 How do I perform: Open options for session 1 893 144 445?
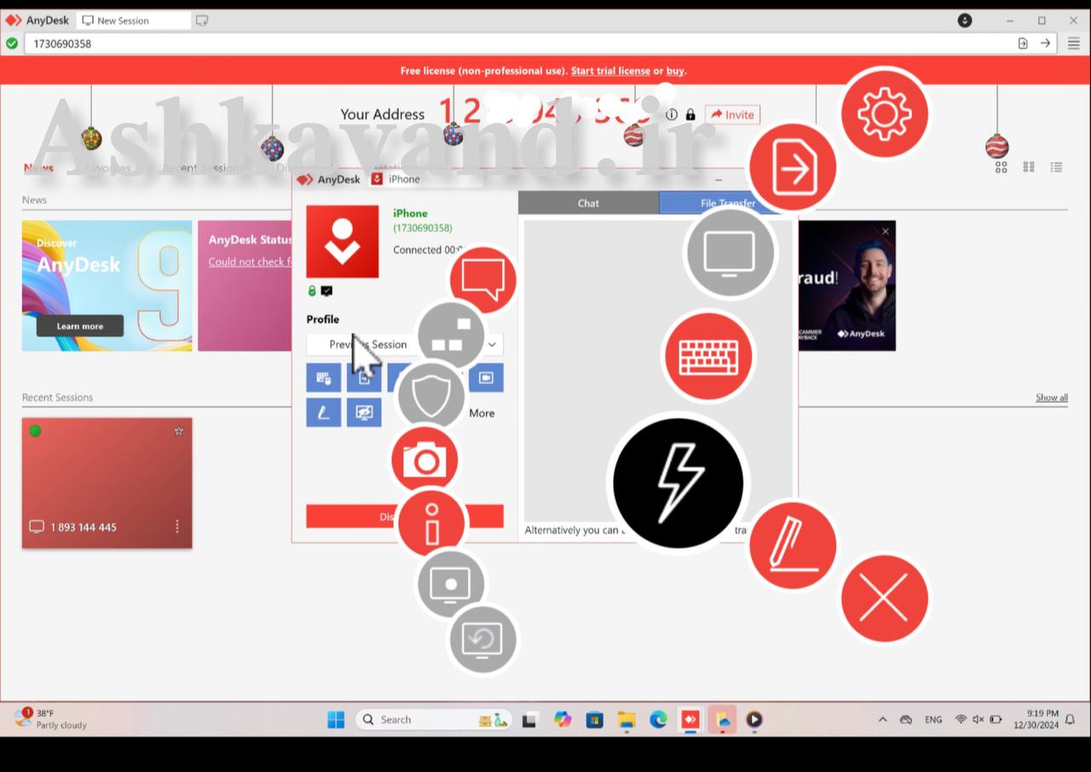176,527
